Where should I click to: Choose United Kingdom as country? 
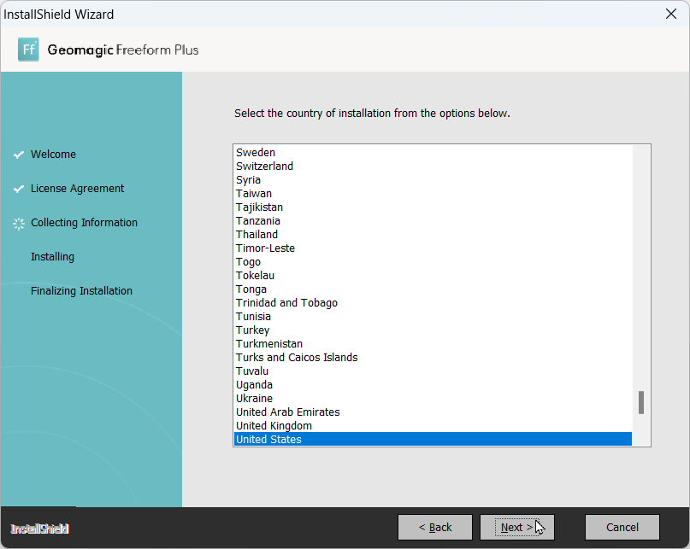click(274, 426)
